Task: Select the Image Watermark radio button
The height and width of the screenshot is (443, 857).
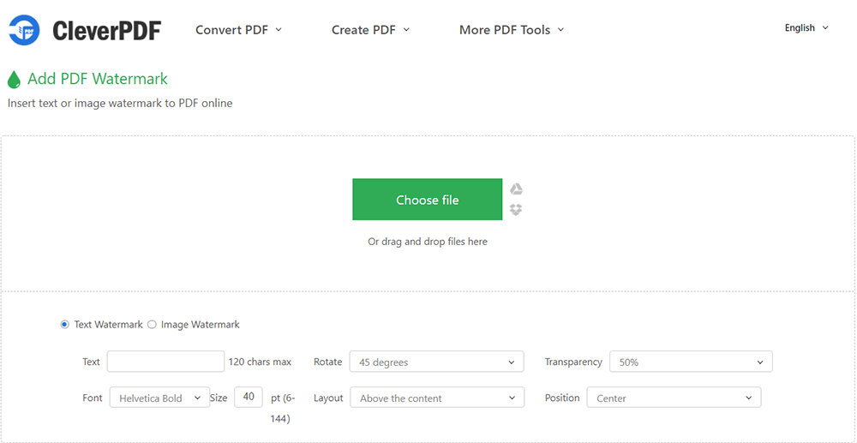Action: (x=153, y=325)
